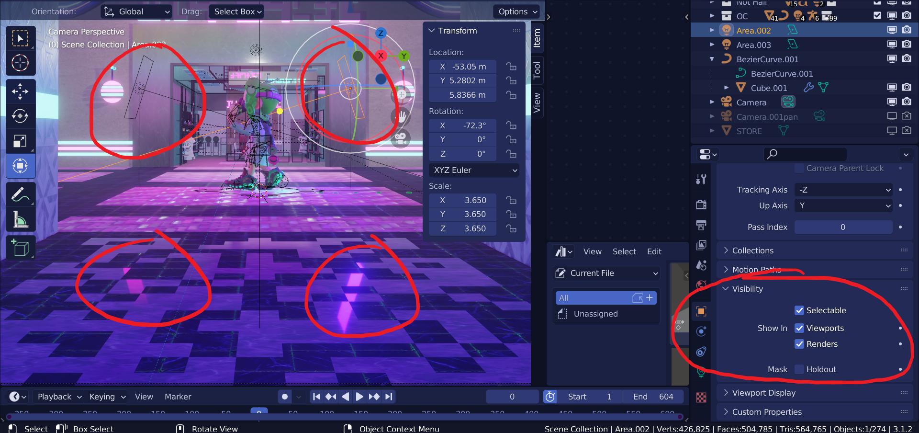Toggle auto keying record button
The height and width of the screenshot is (433, 919).
pyautogui.click(x=285, y=397)
